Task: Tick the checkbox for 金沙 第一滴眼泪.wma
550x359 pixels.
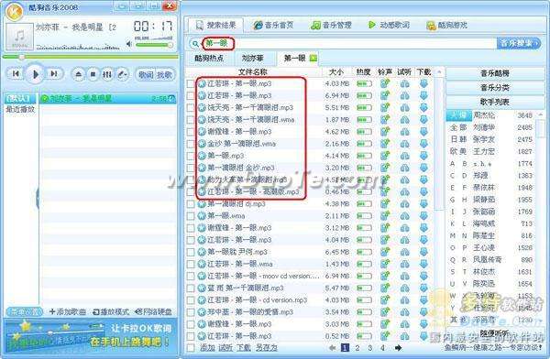Action: 191,144
